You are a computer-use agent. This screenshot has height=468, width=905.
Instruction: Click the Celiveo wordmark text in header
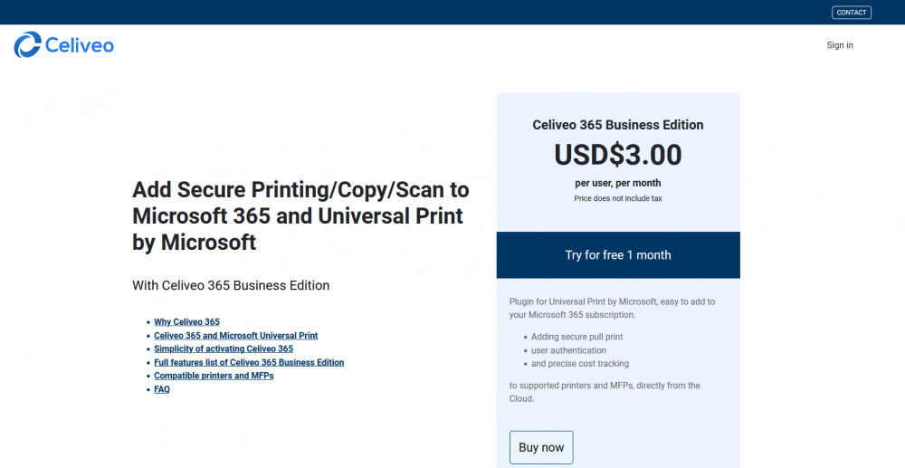[79, 45]
